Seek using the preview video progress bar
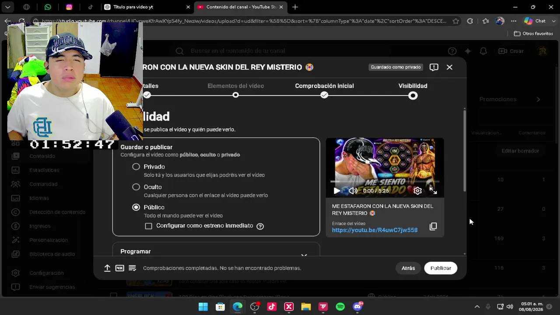Image resolution: width=560 pixels, height=315 pixels. (385, 181)
